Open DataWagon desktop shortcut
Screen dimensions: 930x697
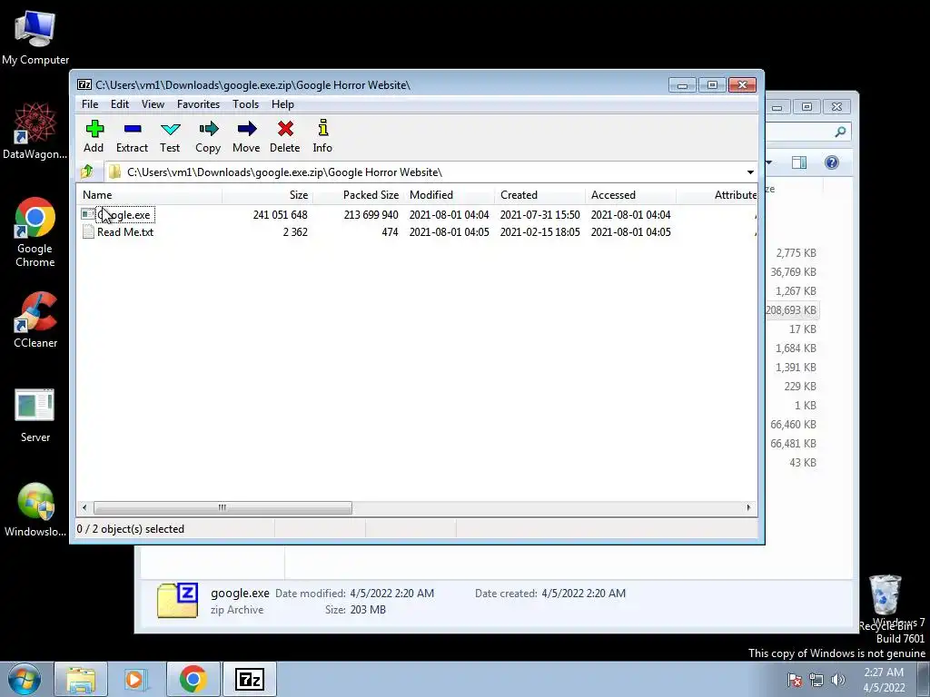[x=35, y=131]
